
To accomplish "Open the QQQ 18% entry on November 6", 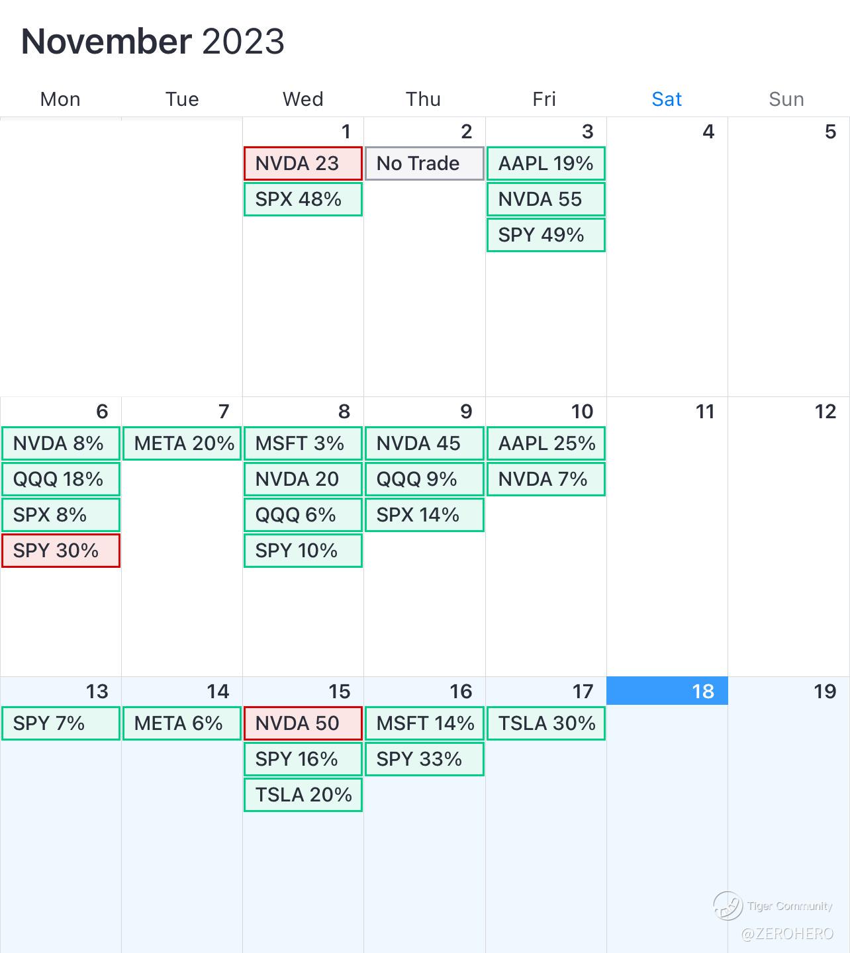I will 61,479.
